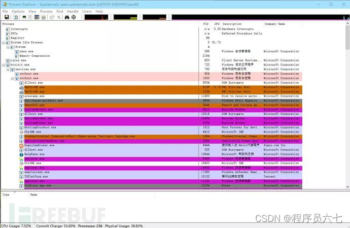Click the SearchUI.exe process icon
350x228 pixels.
click(21, 105)
